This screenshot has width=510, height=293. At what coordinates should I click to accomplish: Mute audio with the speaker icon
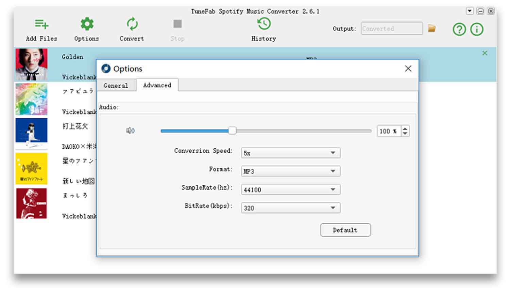[x=131, y=130]
